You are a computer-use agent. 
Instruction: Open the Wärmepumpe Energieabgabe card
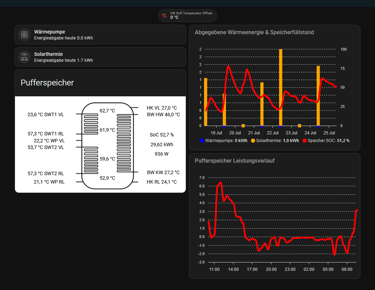pyautogui.click(x=100, y=35)
